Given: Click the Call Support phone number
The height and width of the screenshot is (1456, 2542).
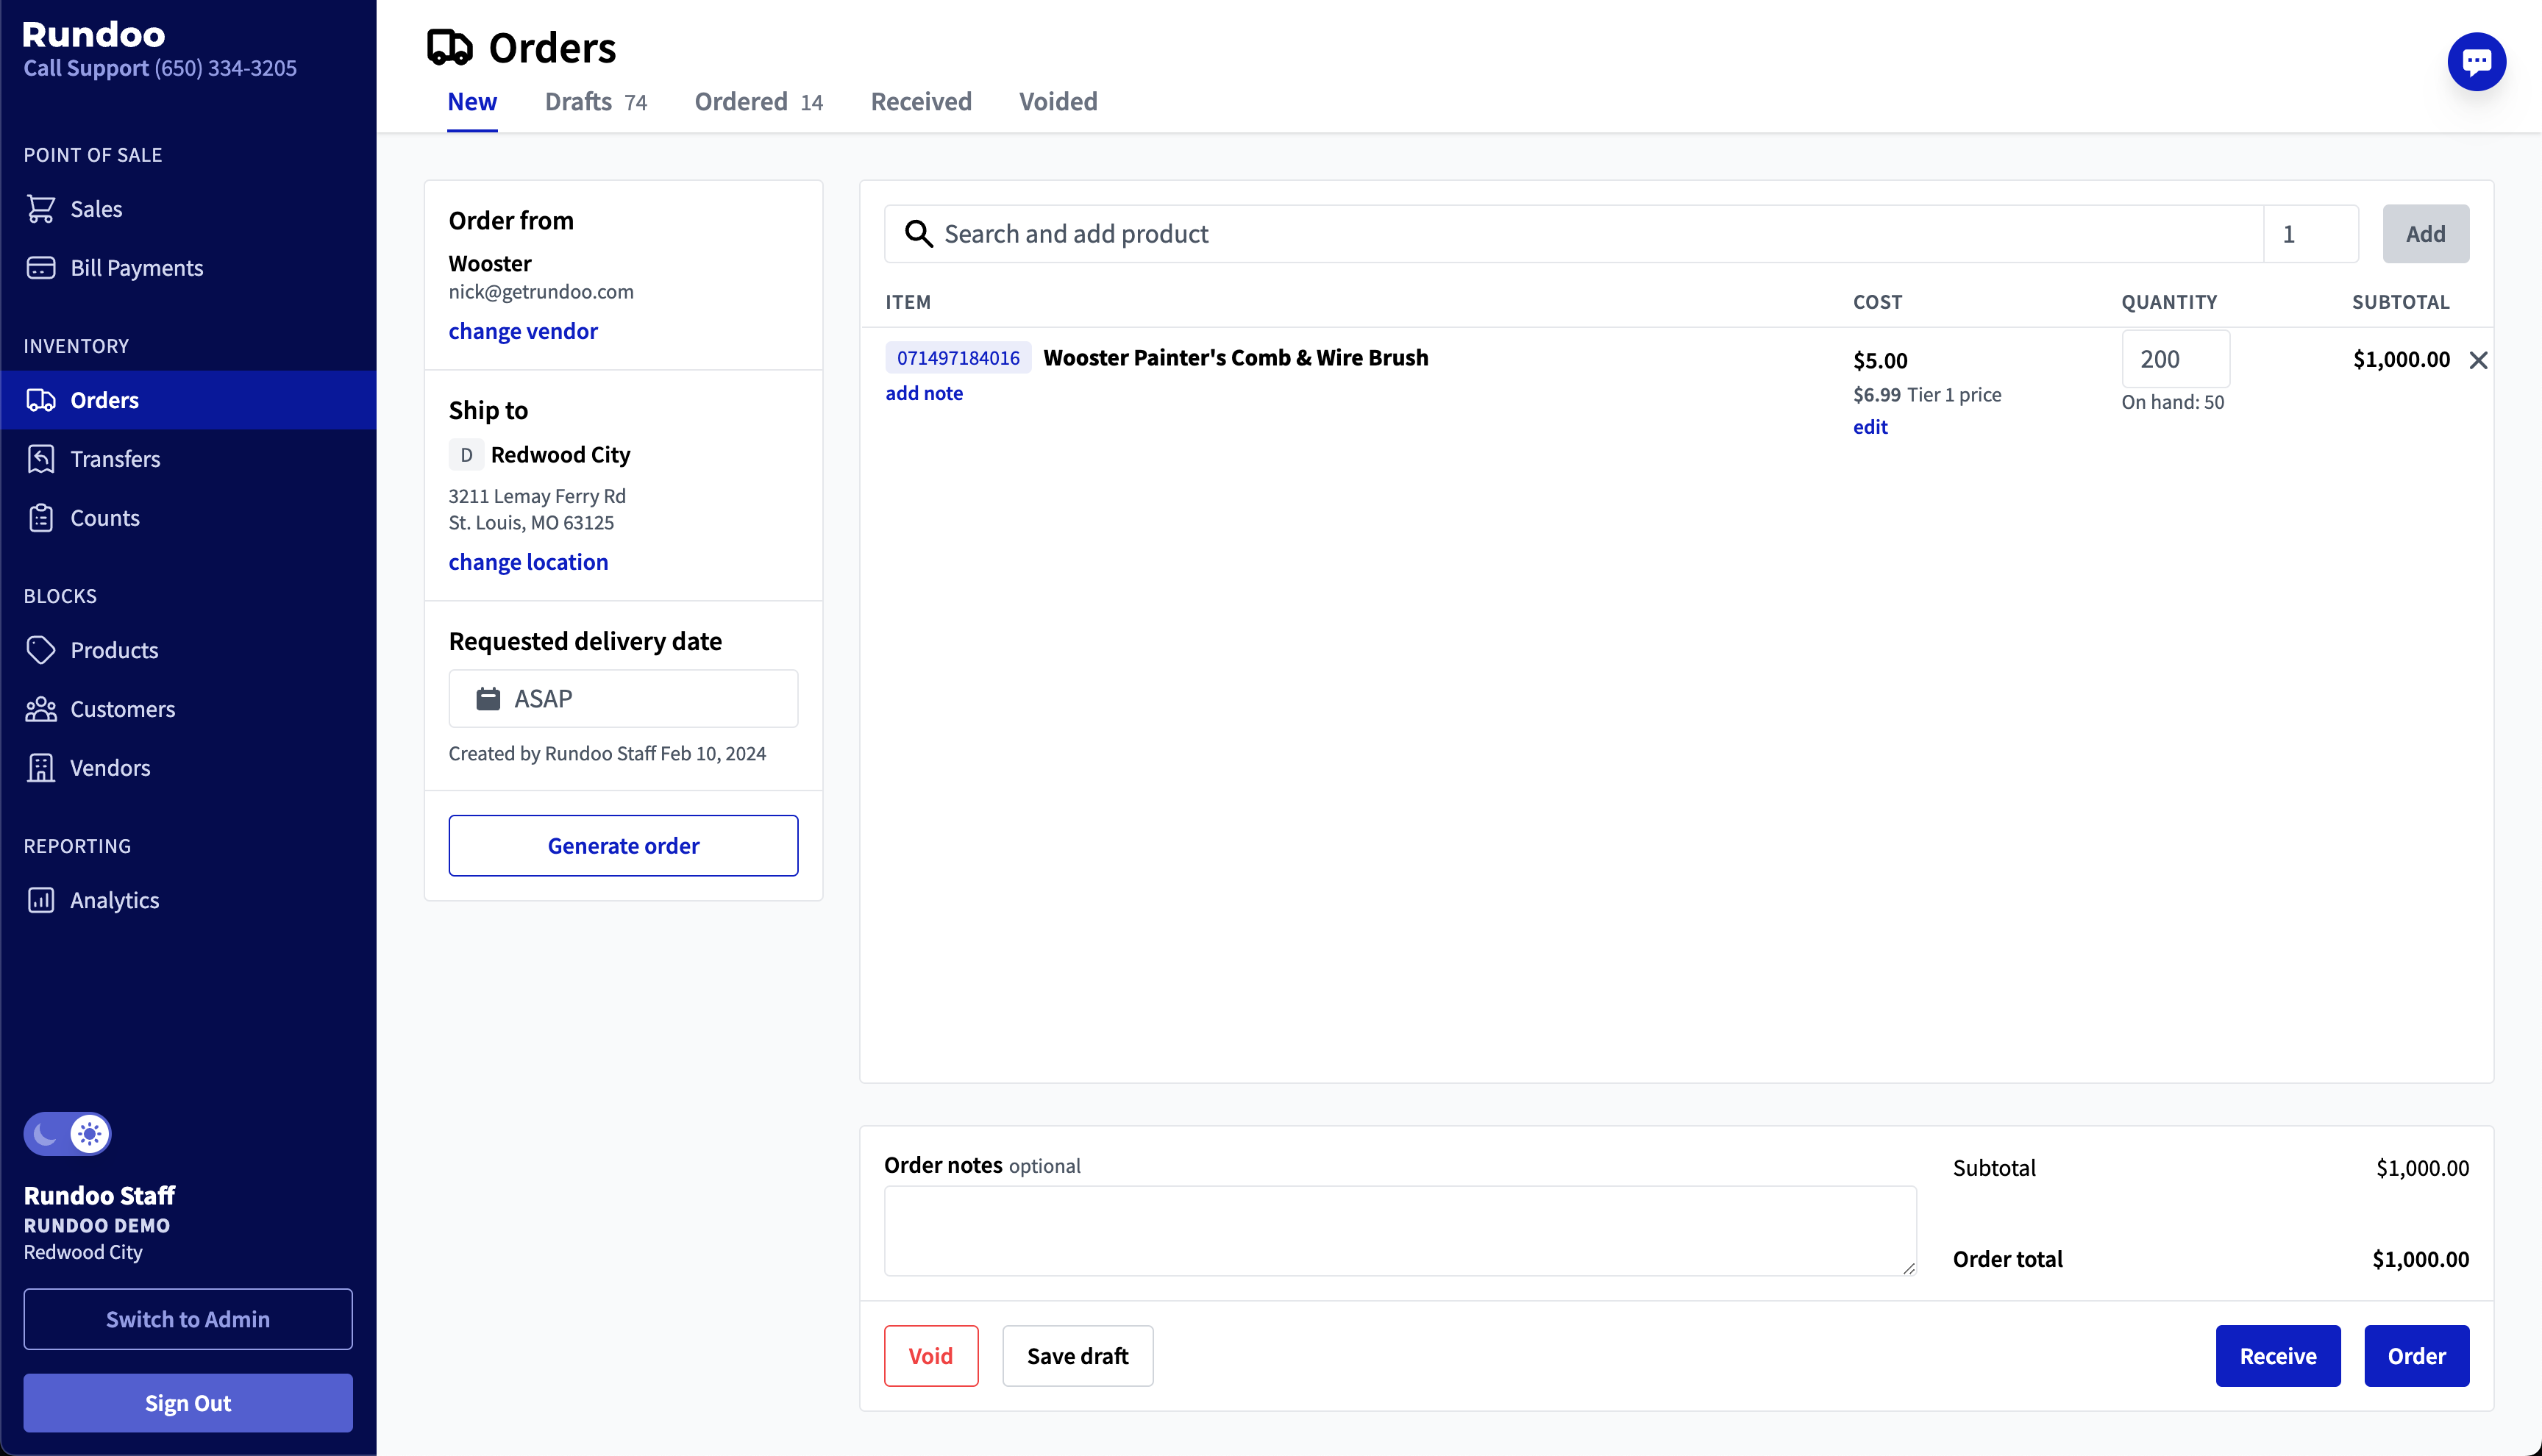Looking at the screenshot, I should coord(226,68).
